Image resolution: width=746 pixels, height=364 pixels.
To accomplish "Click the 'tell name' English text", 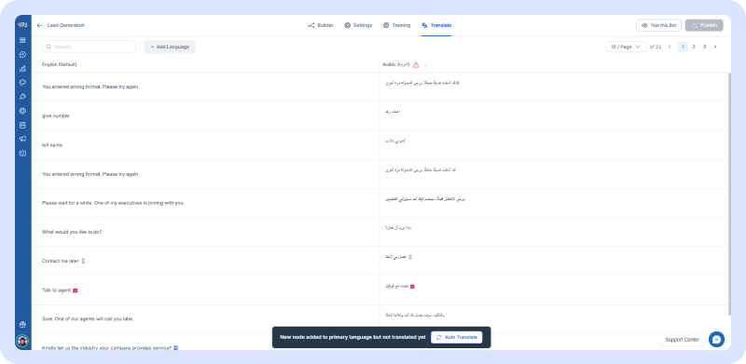I will pyautogui.click(x=52, y=145).
